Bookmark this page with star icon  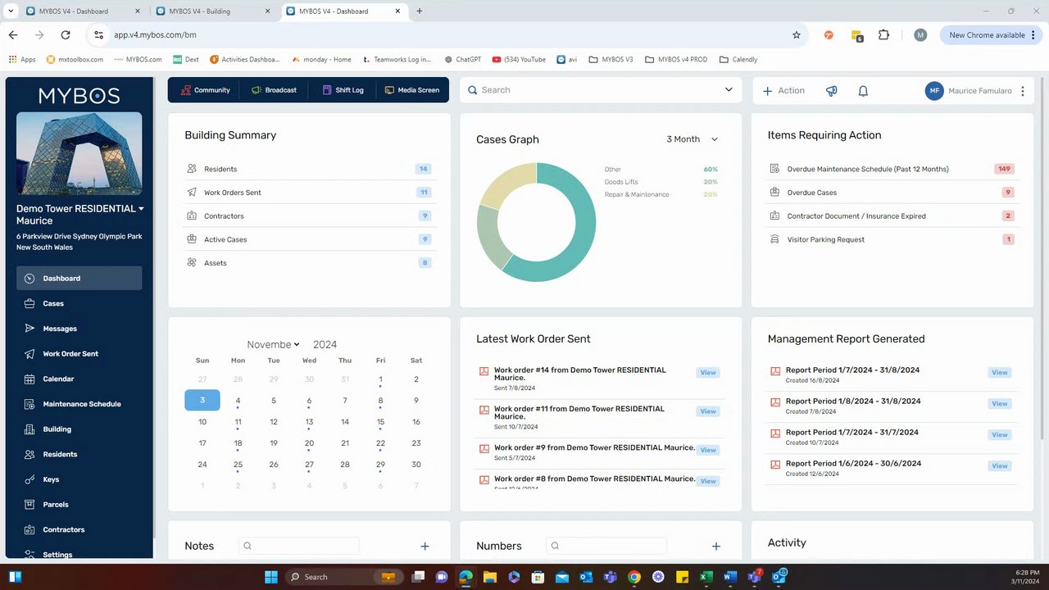coord(797,35)
